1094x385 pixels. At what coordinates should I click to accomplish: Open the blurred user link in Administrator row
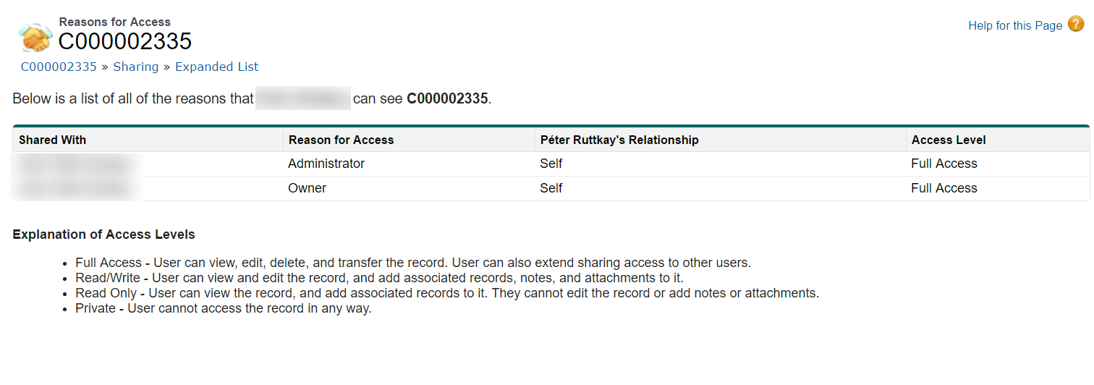tap(76, 164)
